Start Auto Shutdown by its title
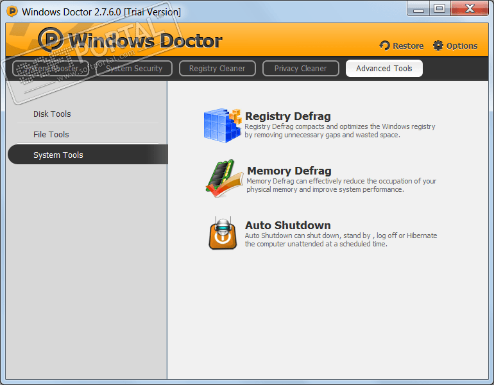 tap(288, 225)
